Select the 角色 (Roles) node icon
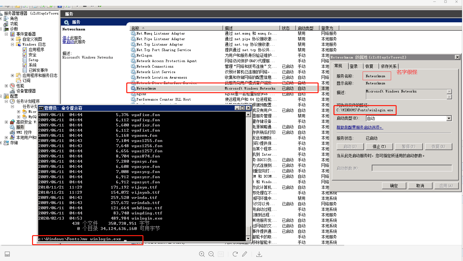This screenshot has width=463, height=261. tap(6, 18)
